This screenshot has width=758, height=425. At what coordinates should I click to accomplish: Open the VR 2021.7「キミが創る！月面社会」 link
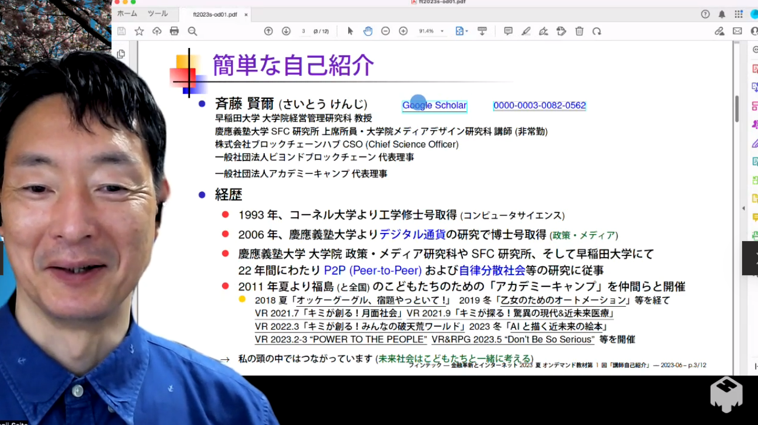pyautogui.click(x=329, y=313)
